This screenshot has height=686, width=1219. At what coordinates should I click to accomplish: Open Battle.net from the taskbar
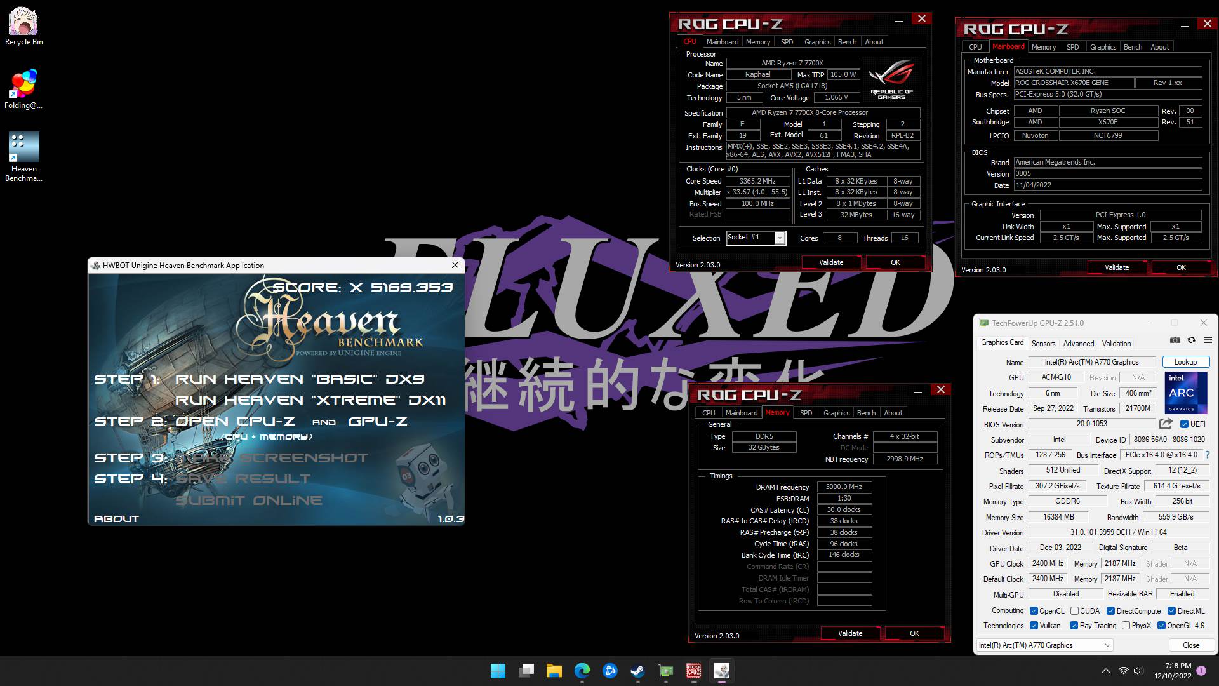point(610,671)
